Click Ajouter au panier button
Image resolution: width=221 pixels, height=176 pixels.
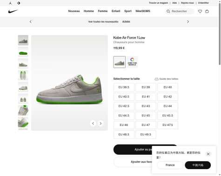coord(146,150)
